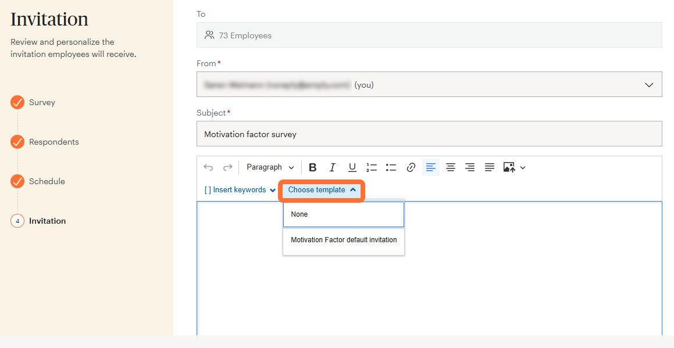Toggle Underline formatting

click(x=352, y=167)
